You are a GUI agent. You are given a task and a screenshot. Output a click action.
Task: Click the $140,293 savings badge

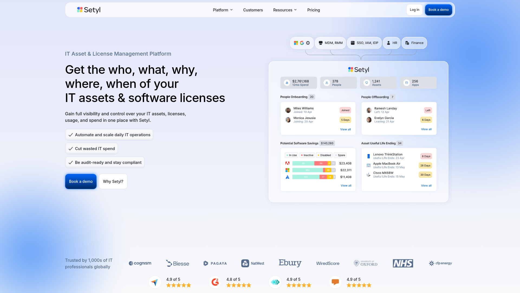point(327,143)
